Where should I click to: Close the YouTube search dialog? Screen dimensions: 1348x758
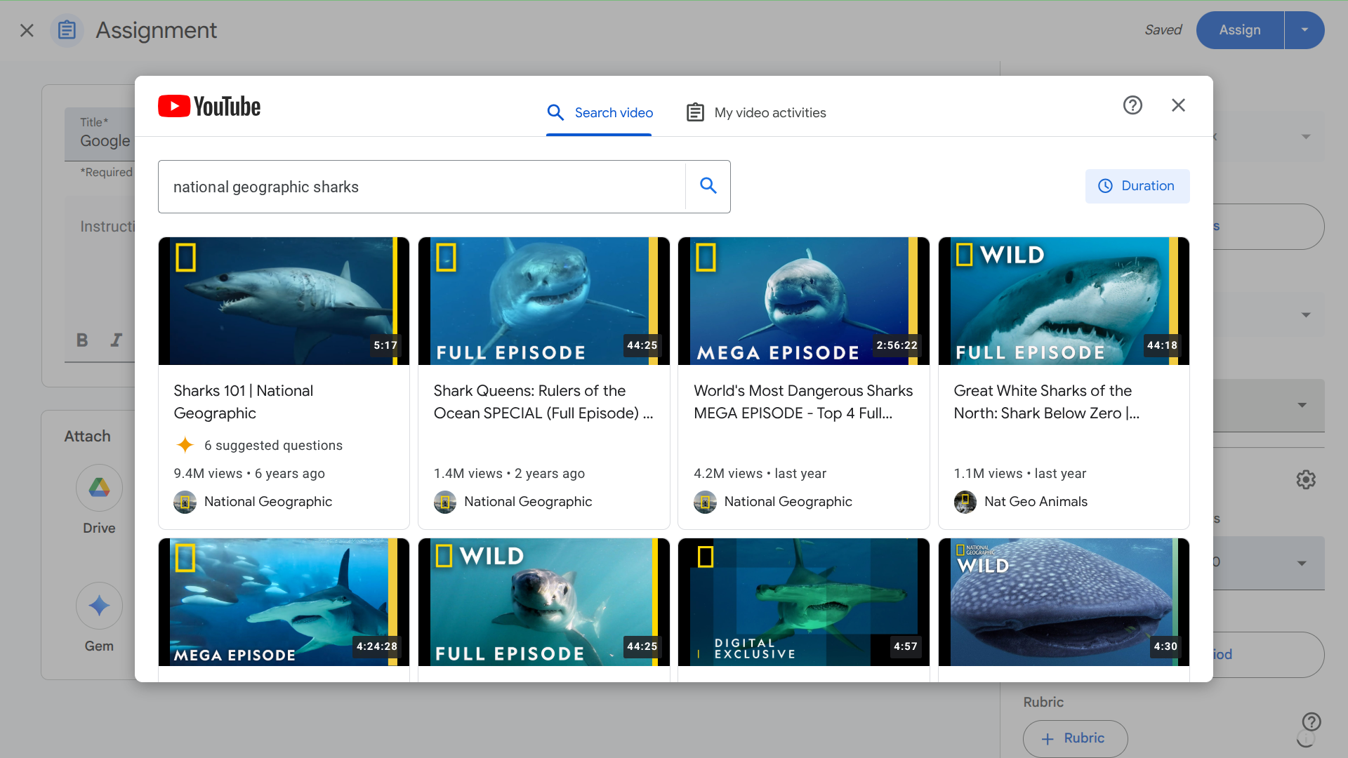point(1178,105)
